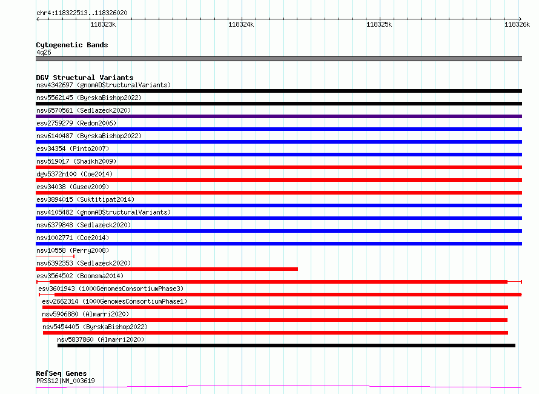
Task: Click the 118324k ruler marker
Action: point(241,24)
